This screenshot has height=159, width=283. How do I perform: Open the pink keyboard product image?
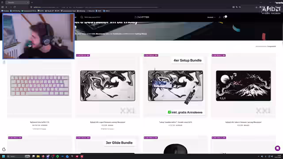[x=39, y=85]
